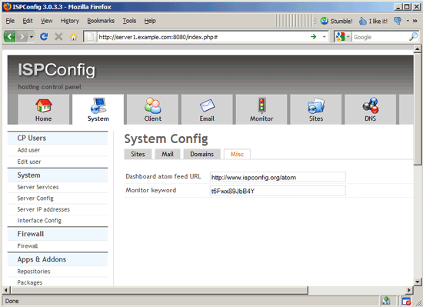Click the search magnifier icon
Viewport: 423px width, 307px height.
tap(413, 37)
